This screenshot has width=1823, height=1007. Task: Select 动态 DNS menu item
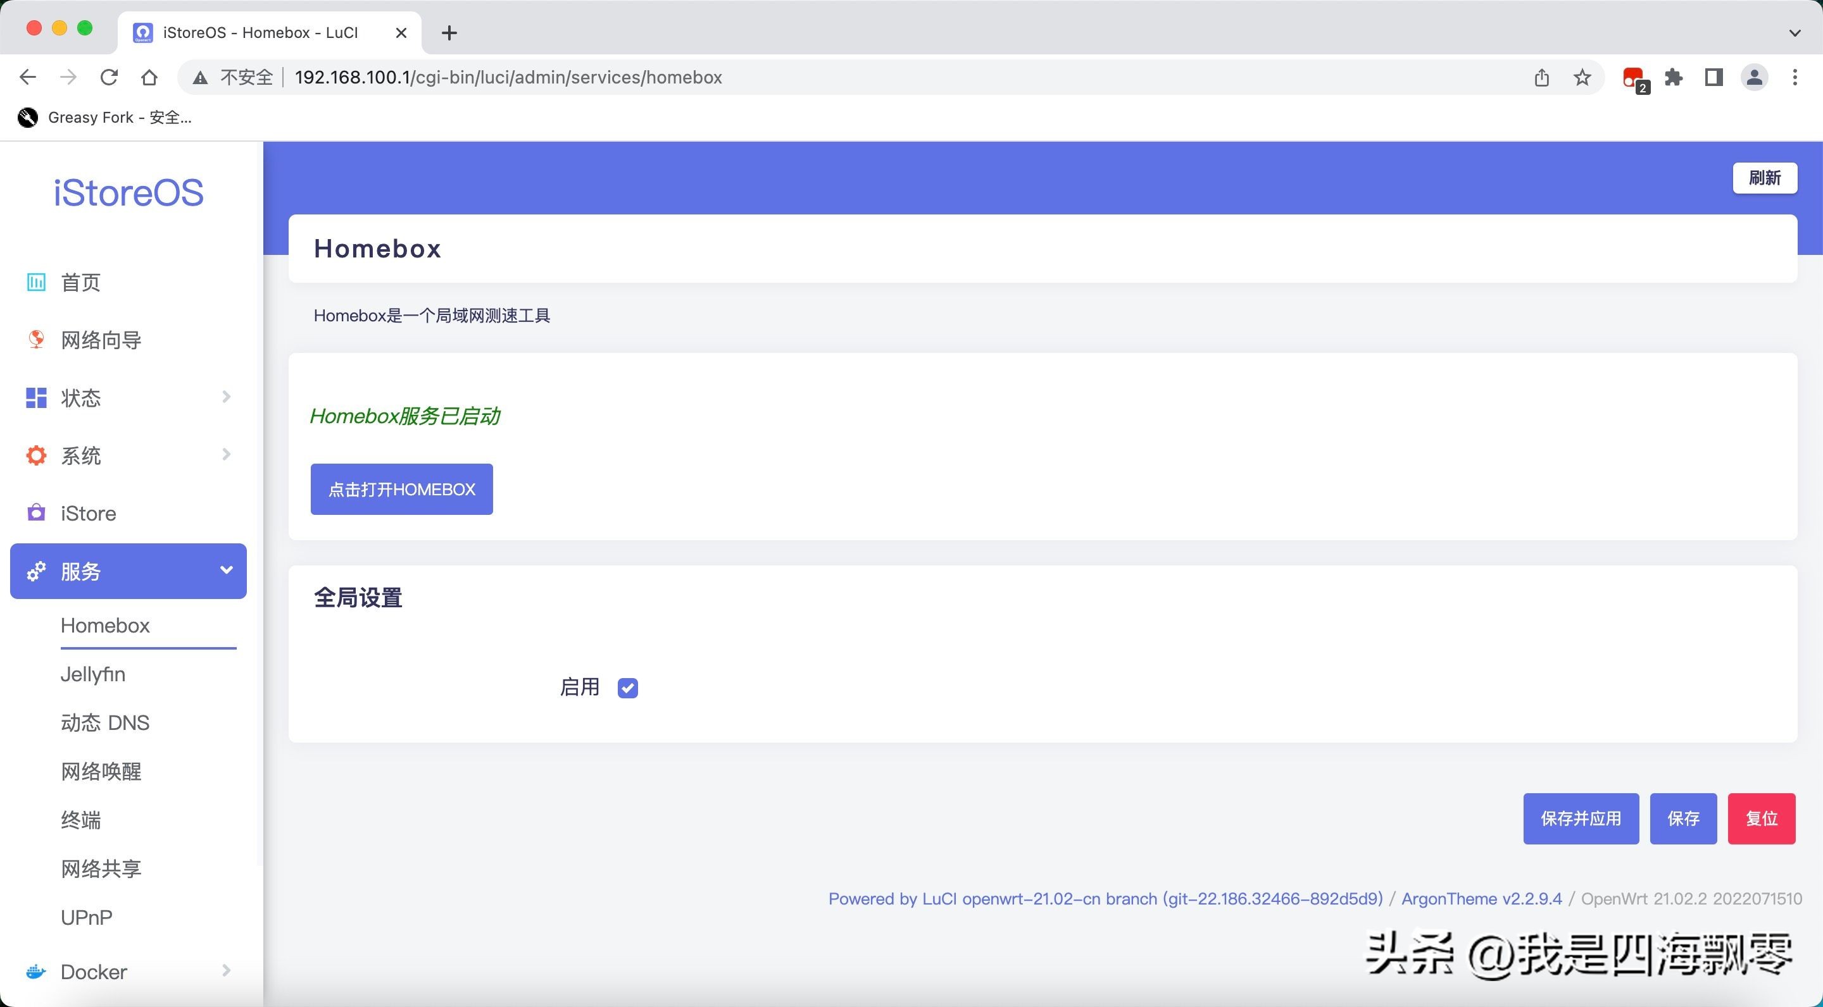tap(104, 723)
